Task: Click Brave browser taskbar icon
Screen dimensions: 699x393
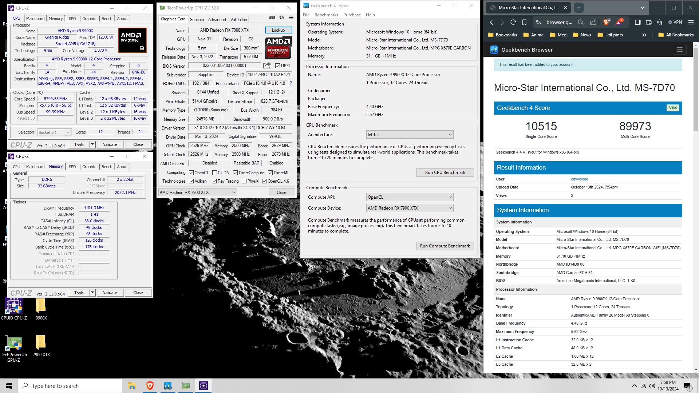Action: point(150,386)
